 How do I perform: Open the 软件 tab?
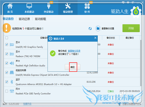point(87,8)
